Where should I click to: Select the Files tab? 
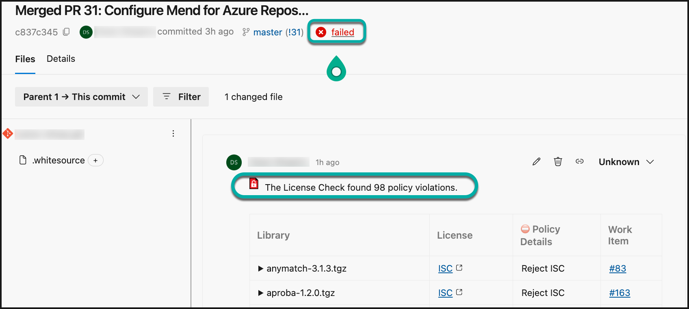click(x=25, y=59)
